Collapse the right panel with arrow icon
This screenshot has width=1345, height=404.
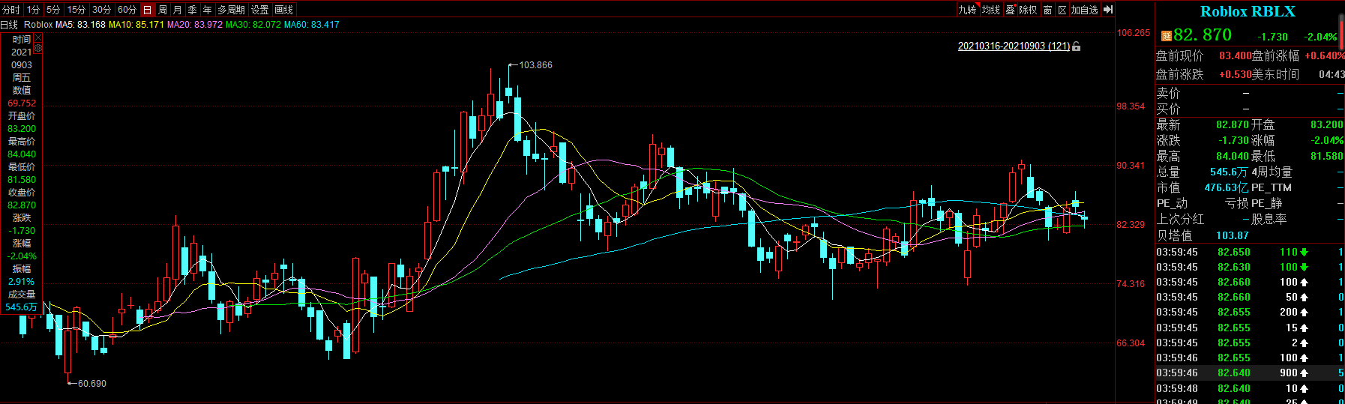(x=1108, y=10)
